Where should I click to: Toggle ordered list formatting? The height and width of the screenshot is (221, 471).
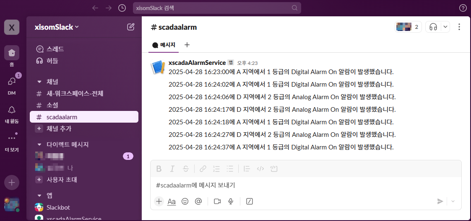click(x=216, y=169)
